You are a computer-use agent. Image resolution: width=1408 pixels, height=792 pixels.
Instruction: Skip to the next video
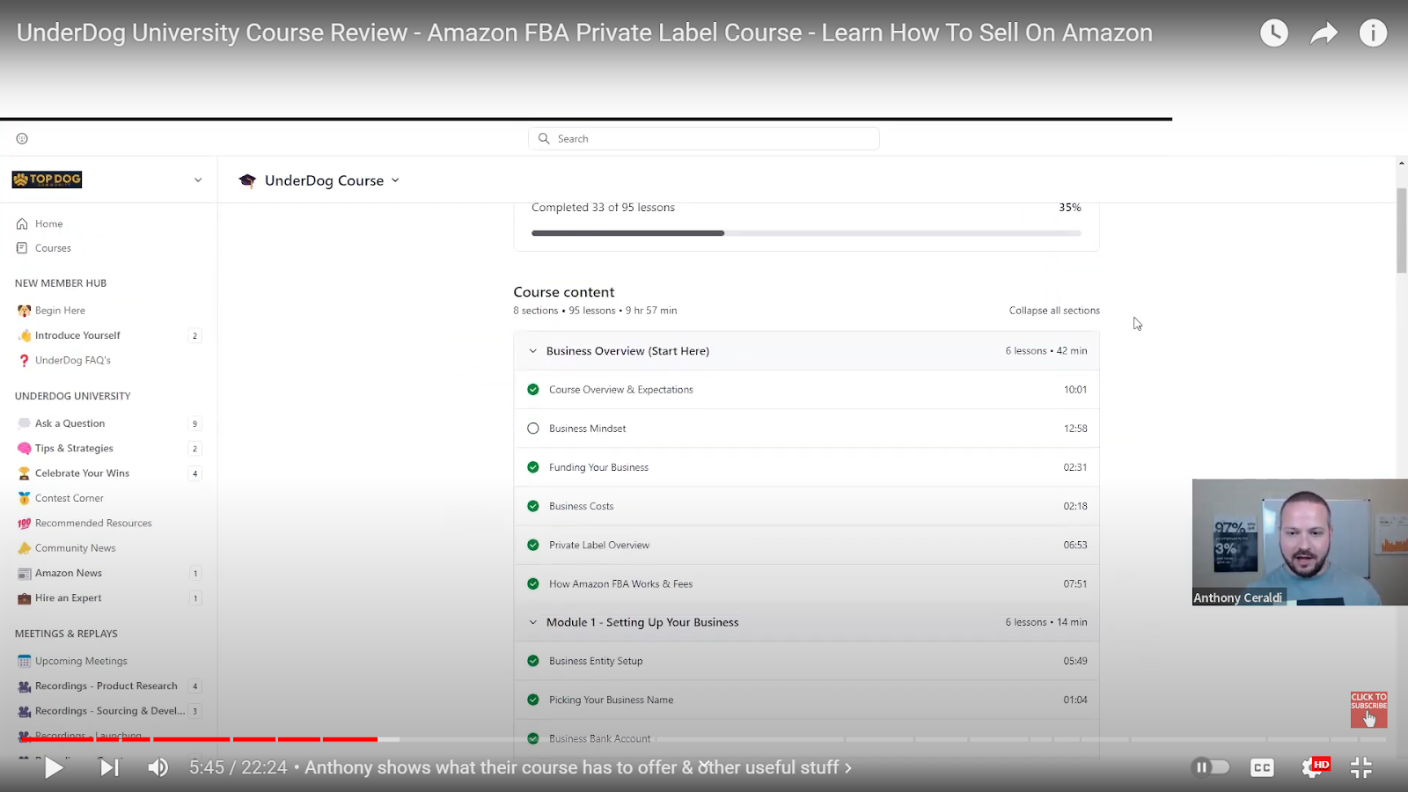click(109, 767)
